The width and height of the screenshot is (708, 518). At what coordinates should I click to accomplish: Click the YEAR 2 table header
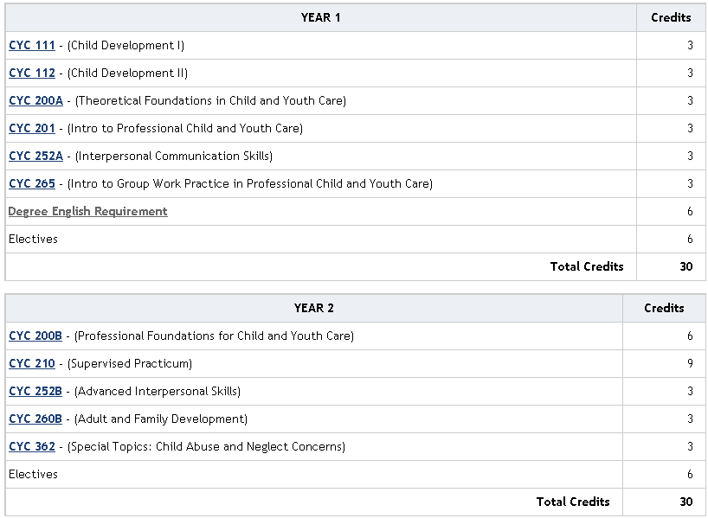click(314, 308)
